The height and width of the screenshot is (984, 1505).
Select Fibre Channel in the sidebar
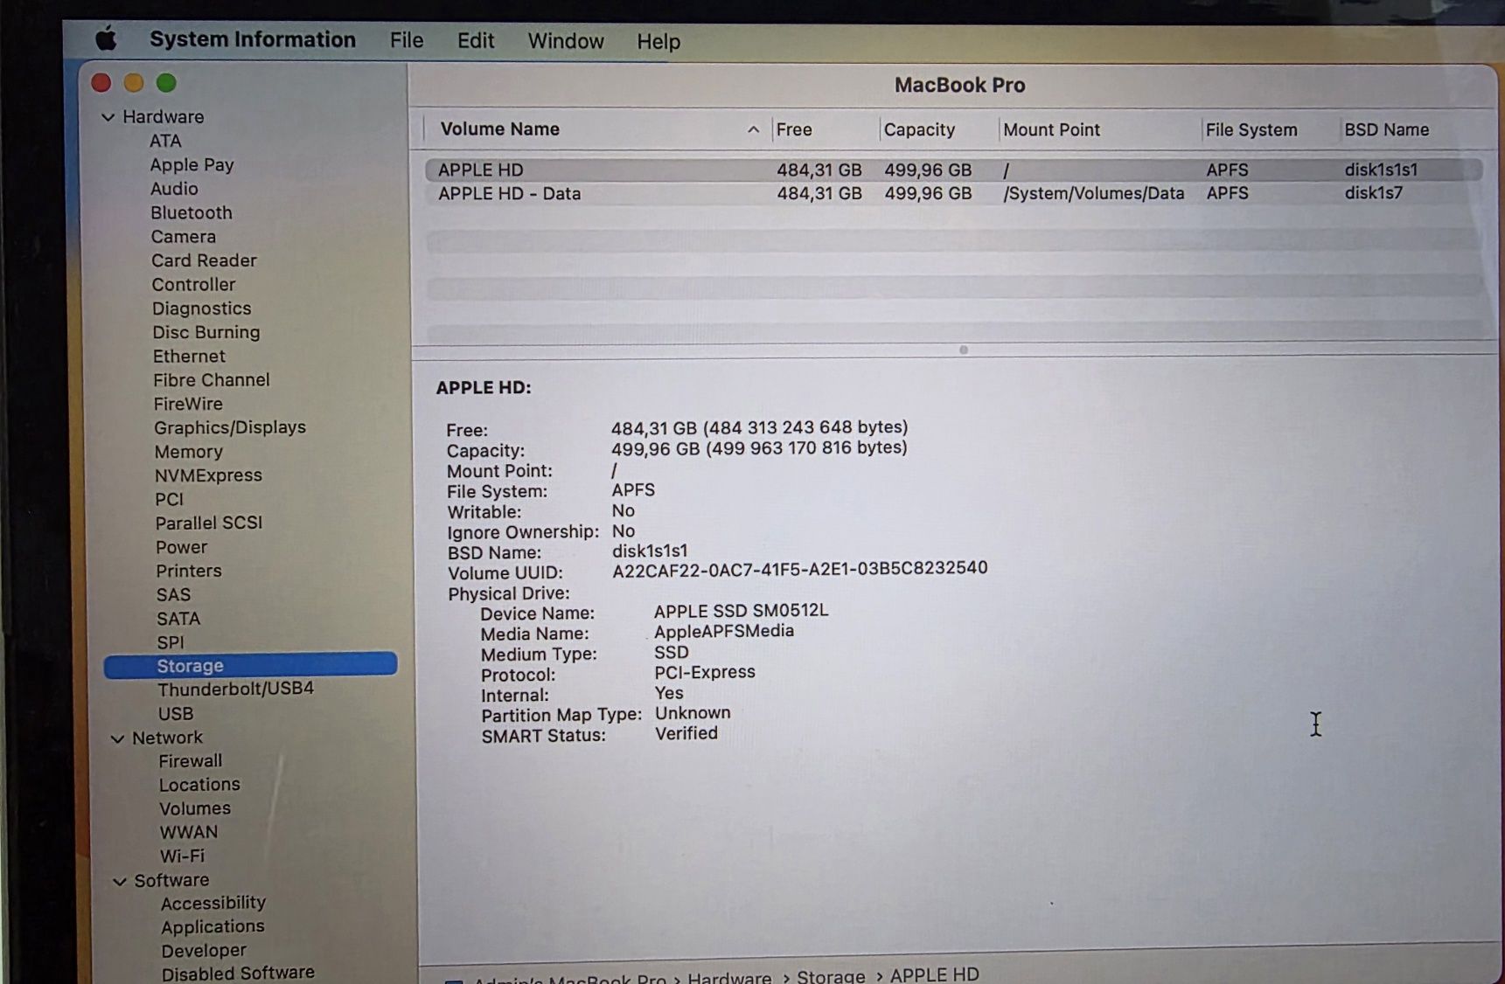point(212,380)
